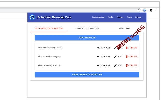Switch to Manual Data Removal tab
The image size is (161, 100).
tap(87, 29)
